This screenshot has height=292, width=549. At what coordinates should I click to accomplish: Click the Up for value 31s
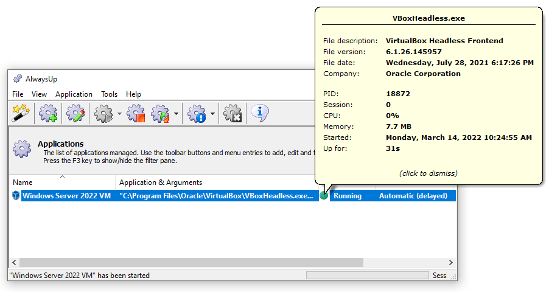[393, 148]
